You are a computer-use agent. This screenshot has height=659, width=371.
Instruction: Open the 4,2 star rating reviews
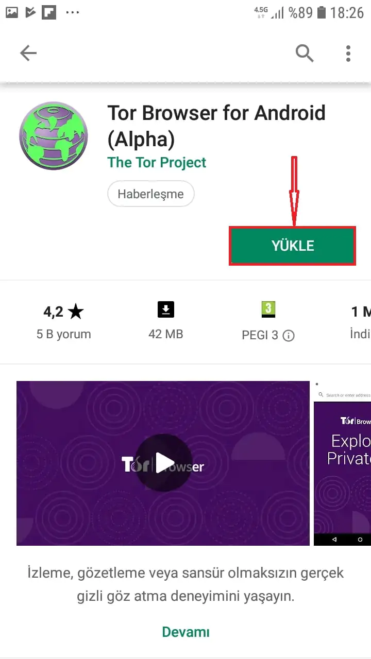[x=63, y=311]
